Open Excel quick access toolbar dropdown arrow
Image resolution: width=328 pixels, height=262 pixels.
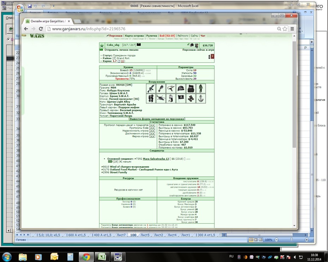pyautogui.click(x=54, y=6)
